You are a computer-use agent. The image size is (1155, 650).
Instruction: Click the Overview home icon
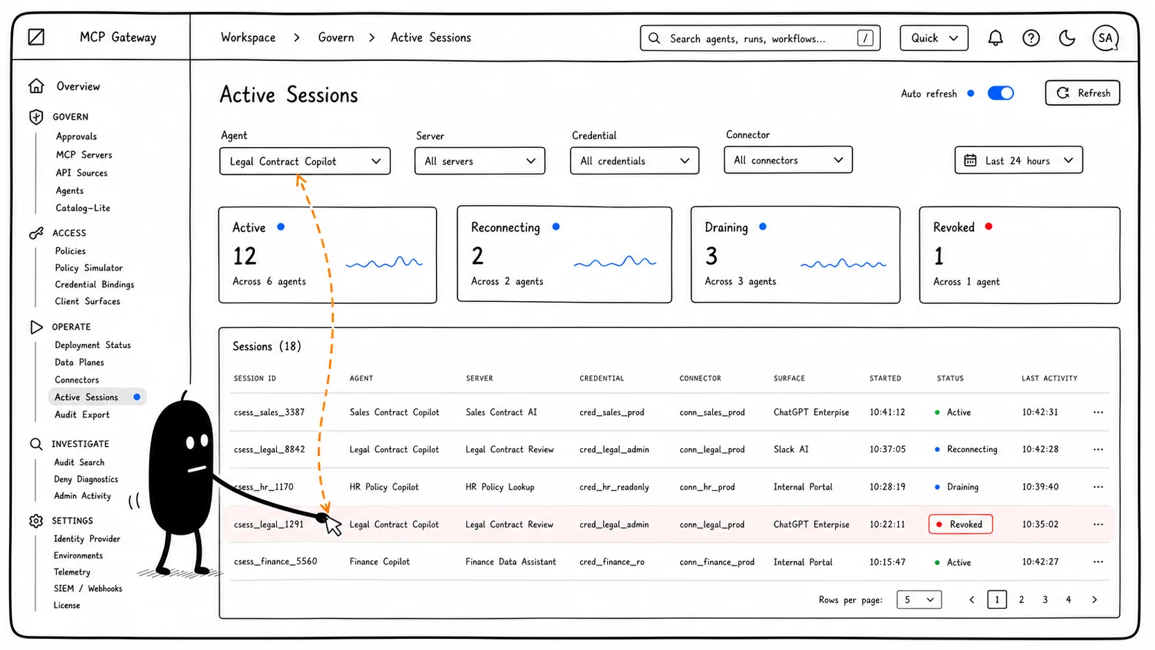coord(37,86)
